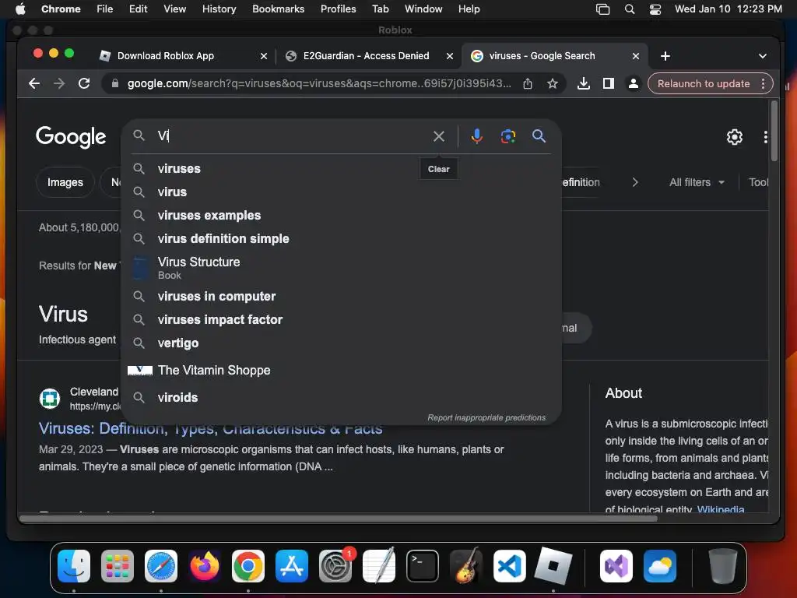
Task: Open a new tab with plus icon
Action: click(665, 56)
